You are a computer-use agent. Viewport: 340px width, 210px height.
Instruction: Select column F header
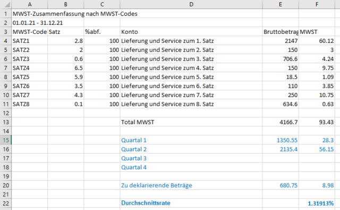[317, 4]
